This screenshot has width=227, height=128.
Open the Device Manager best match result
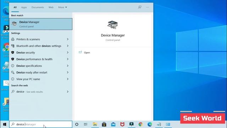coord(41,24)
